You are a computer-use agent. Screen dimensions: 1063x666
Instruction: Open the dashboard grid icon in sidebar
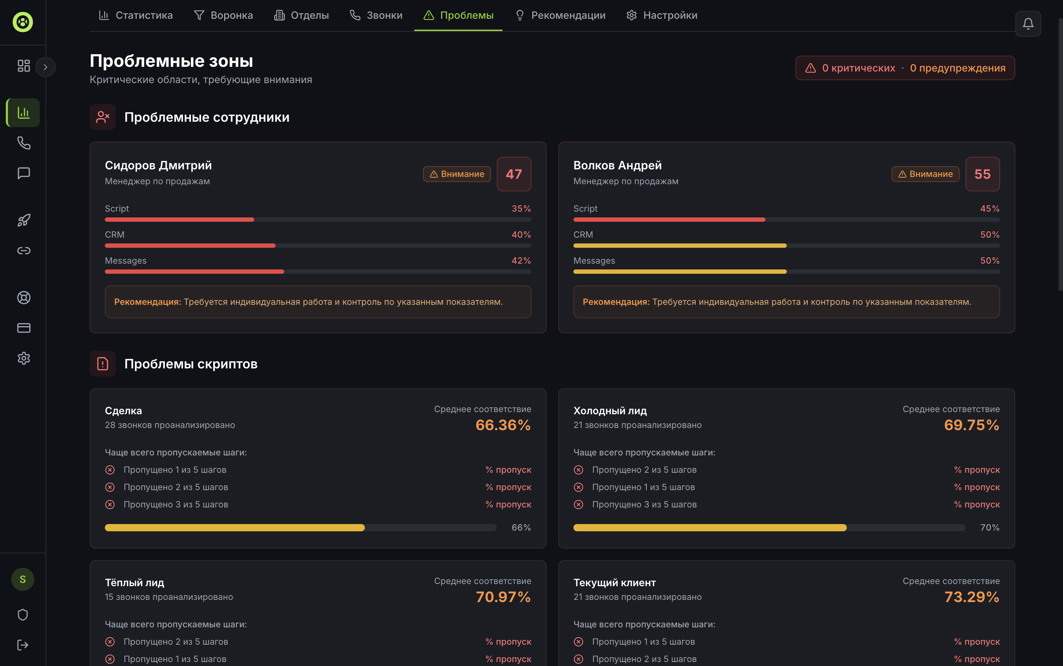click(24, 66)
